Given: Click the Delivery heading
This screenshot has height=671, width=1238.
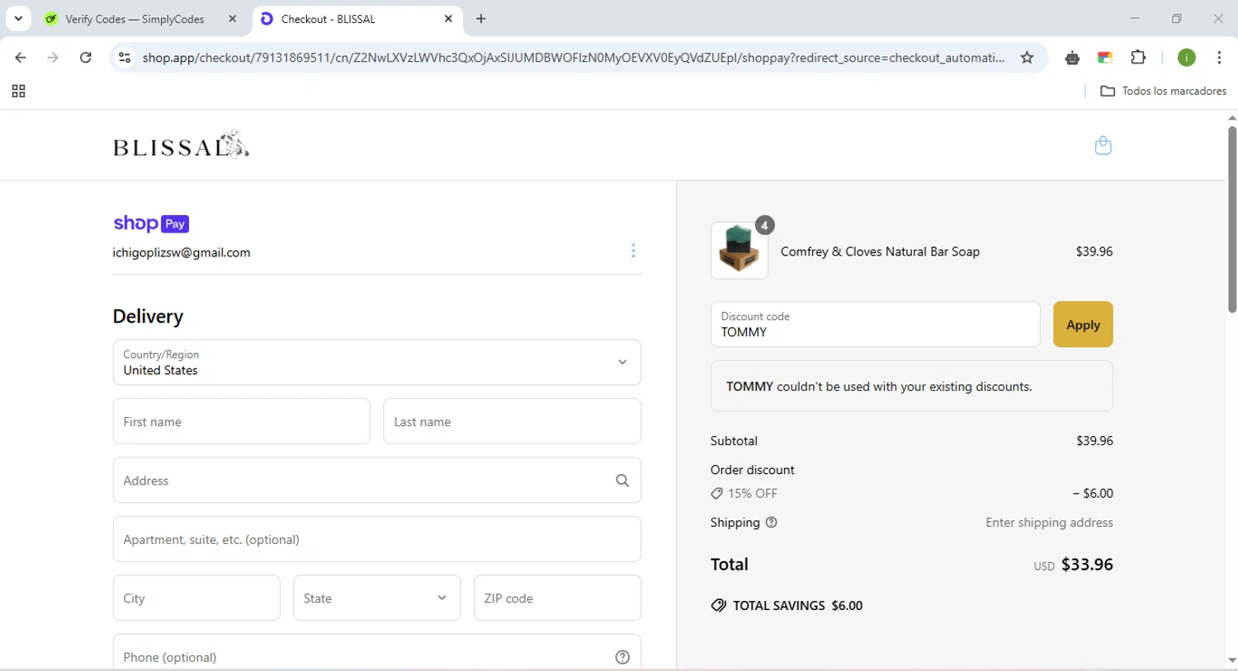Looking at the screenshot, I should [x=148, y=317].
